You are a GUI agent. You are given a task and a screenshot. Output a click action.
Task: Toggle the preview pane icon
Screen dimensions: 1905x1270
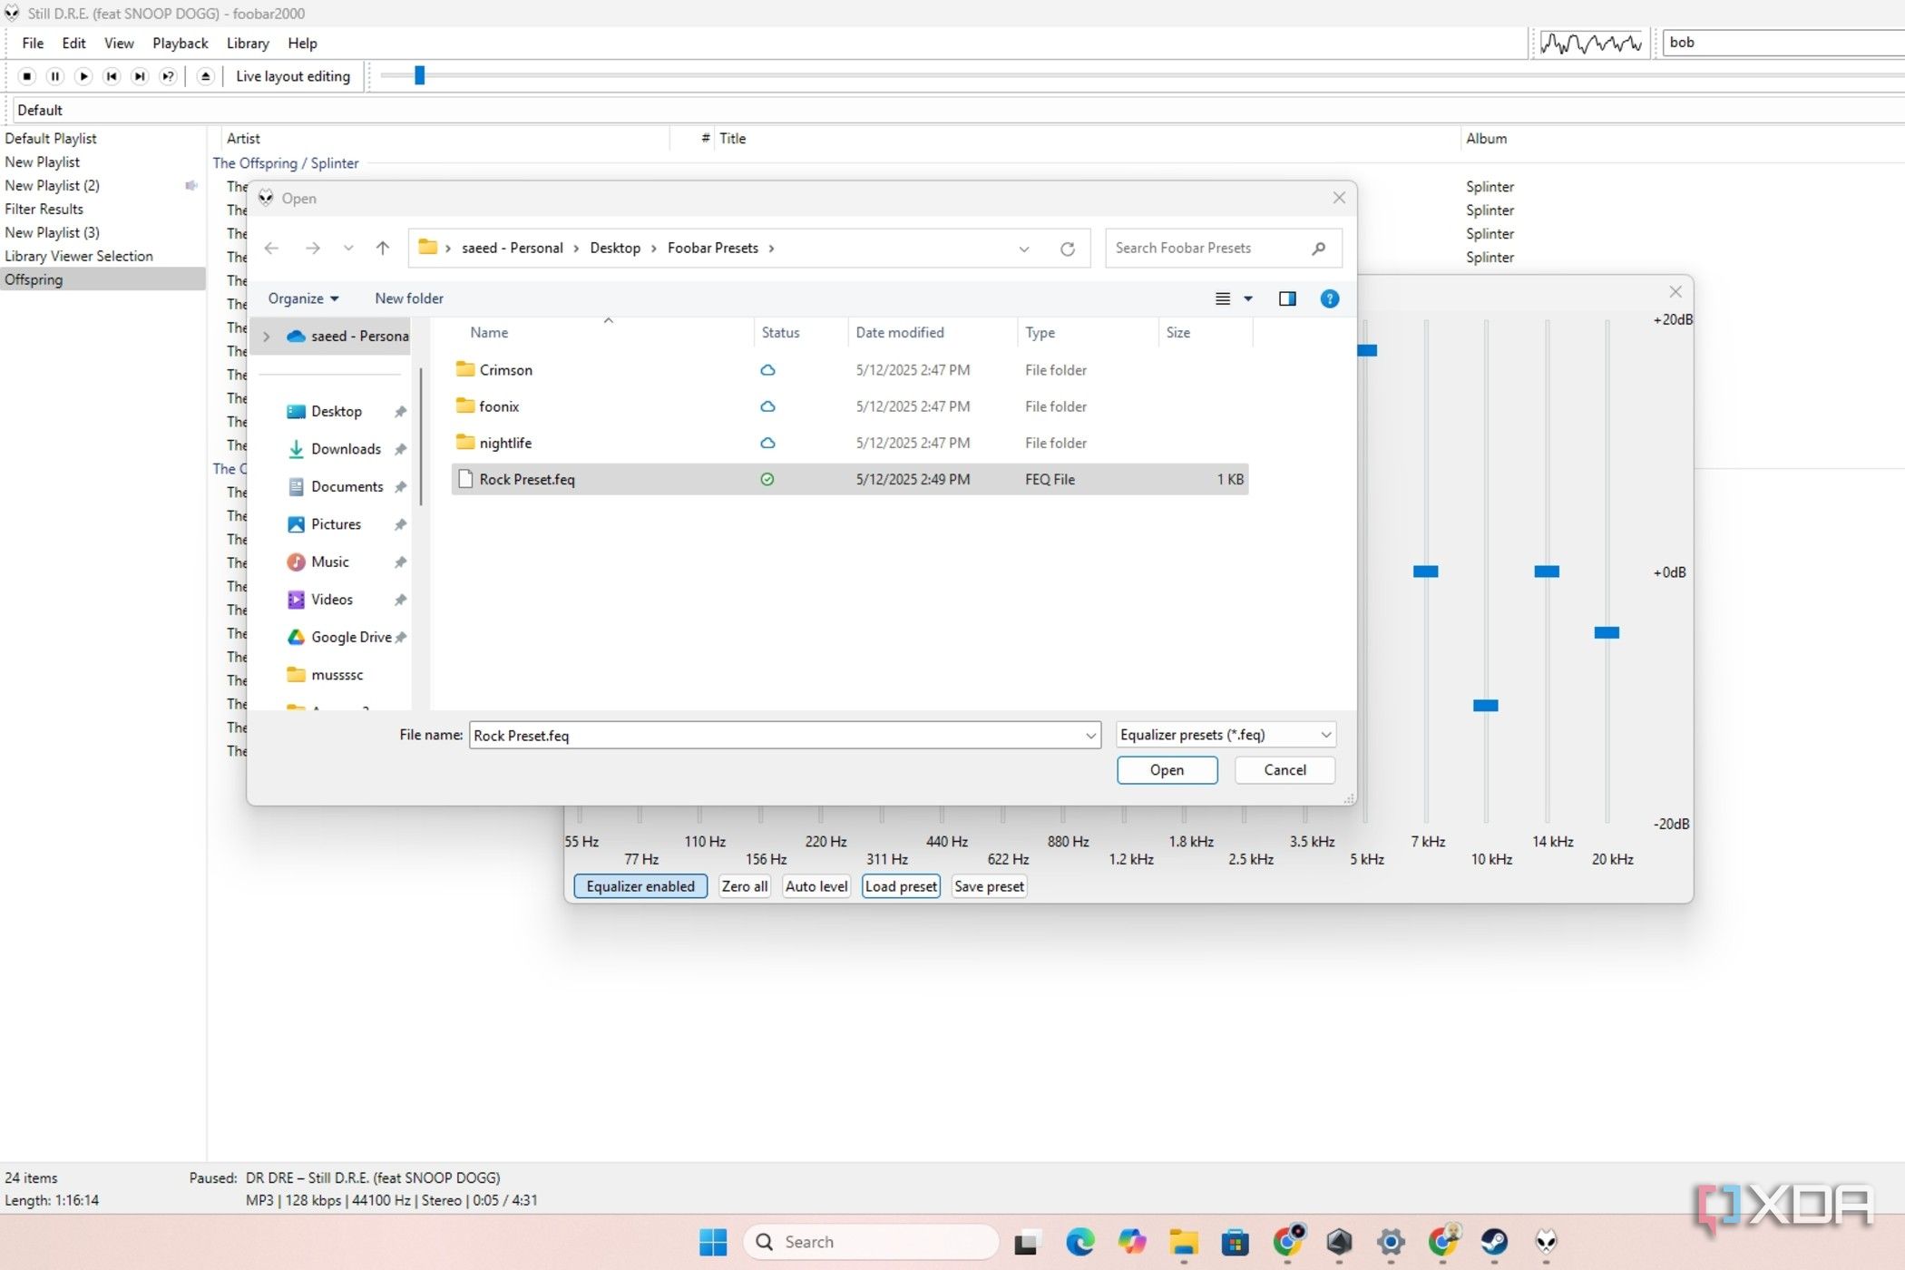(1287, 298)
